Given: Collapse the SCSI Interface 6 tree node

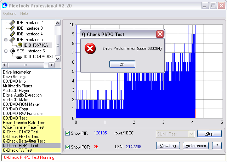Looking at the screenshot, I should click(x=6, y=51).
